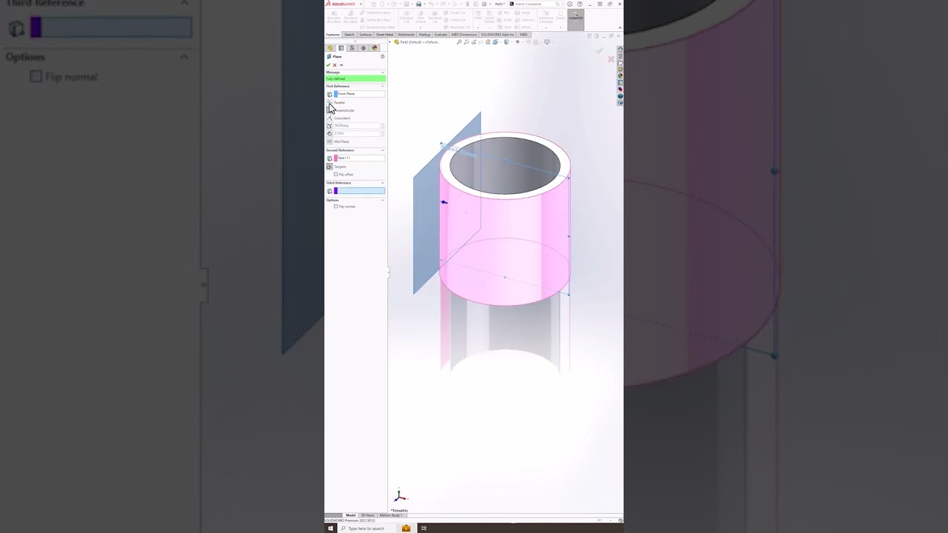Screen dimensions: 948x533
Task: Open the briefcase app on taskbar
Action: coord(406,528)
